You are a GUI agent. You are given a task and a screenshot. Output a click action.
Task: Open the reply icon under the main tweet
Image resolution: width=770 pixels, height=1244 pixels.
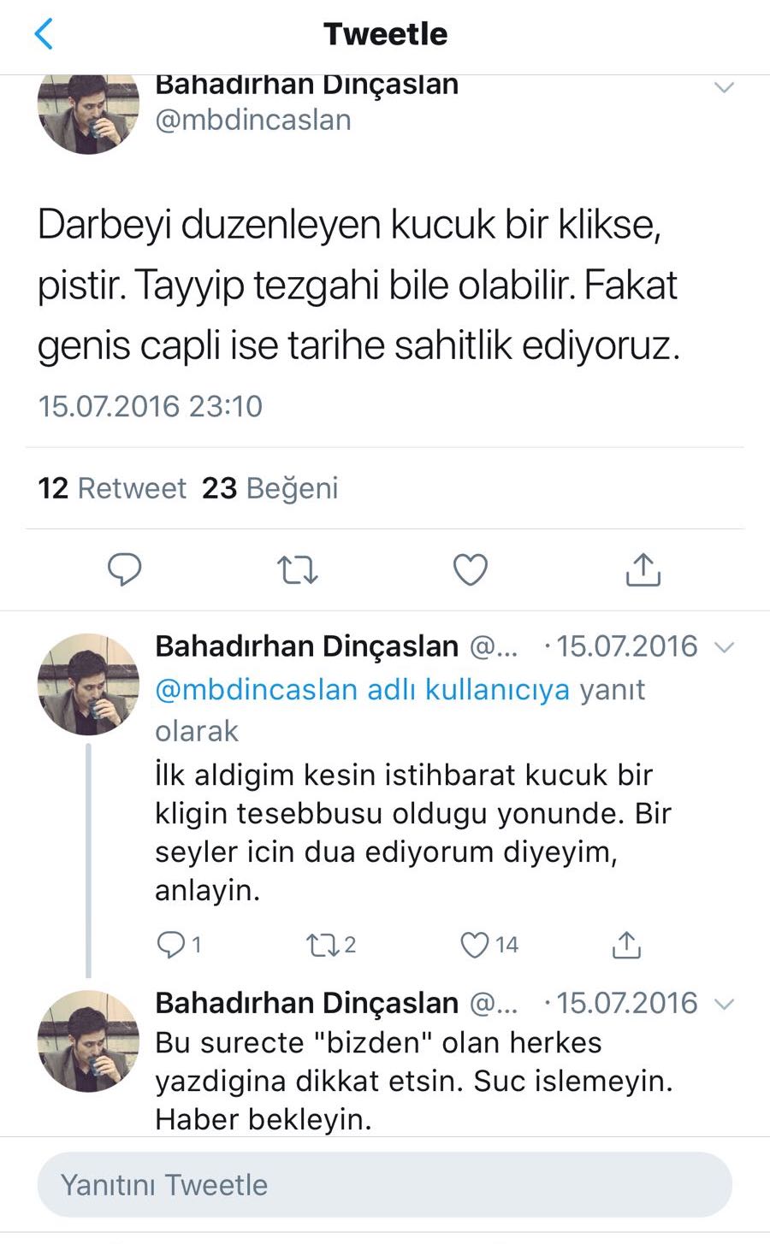(125, 569)
